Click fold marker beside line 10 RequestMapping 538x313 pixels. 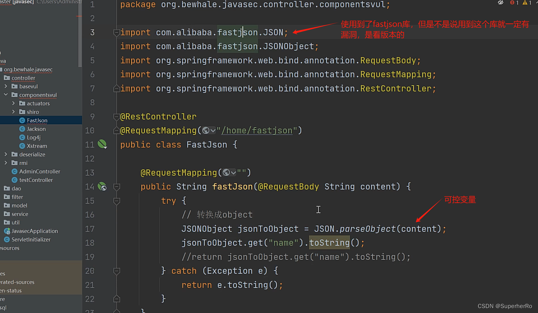pyautogui.click(x=117, y=131)
